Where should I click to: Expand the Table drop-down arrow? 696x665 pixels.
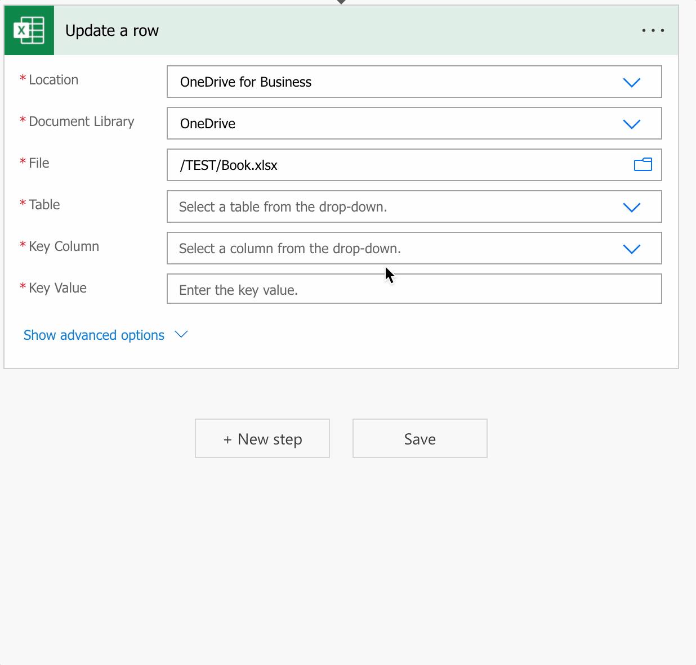[631, 207]
